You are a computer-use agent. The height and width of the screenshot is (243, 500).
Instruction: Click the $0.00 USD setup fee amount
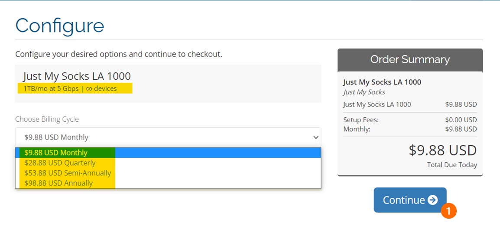click(461, 120)
